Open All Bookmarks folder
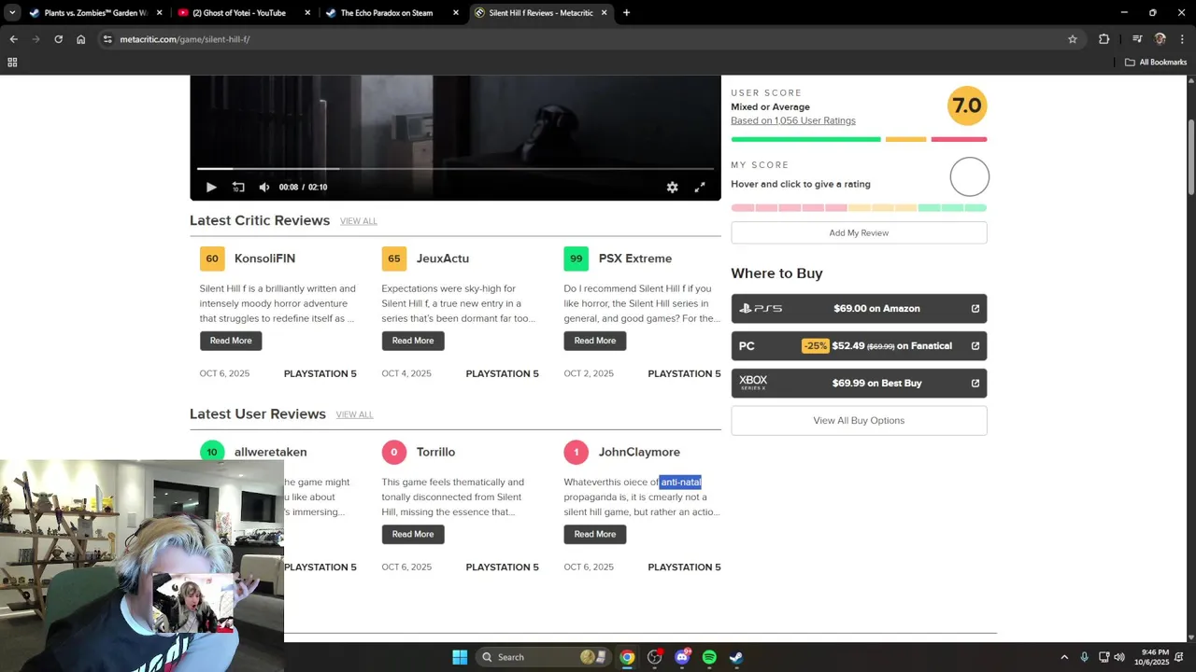The height and width of the screenshot is (672, 1196). (1156, 63)
